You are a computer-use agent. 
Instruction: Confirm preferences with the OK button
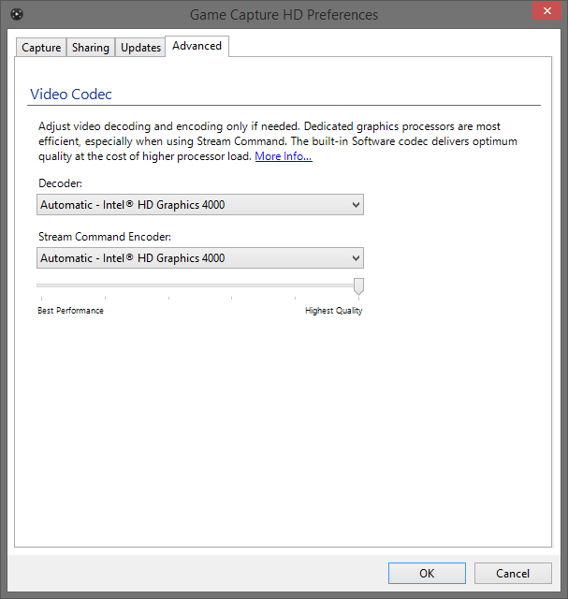click(427, 573)
